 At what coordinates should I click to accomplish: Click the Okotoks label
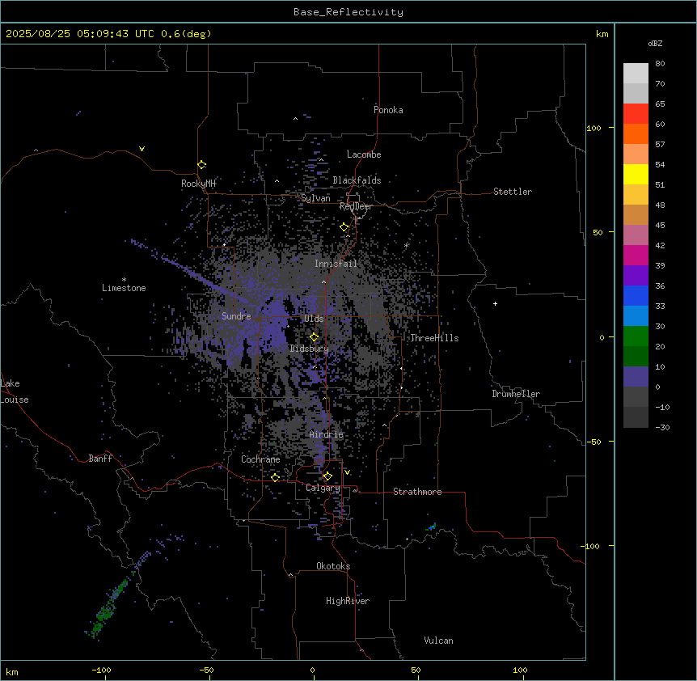coord(333,566)
